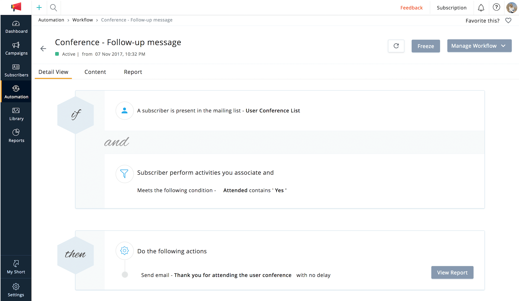Image resolution: width=519 pixels, height=301 pixels.
Task: Click the help question mark icon
Action: 496,7
